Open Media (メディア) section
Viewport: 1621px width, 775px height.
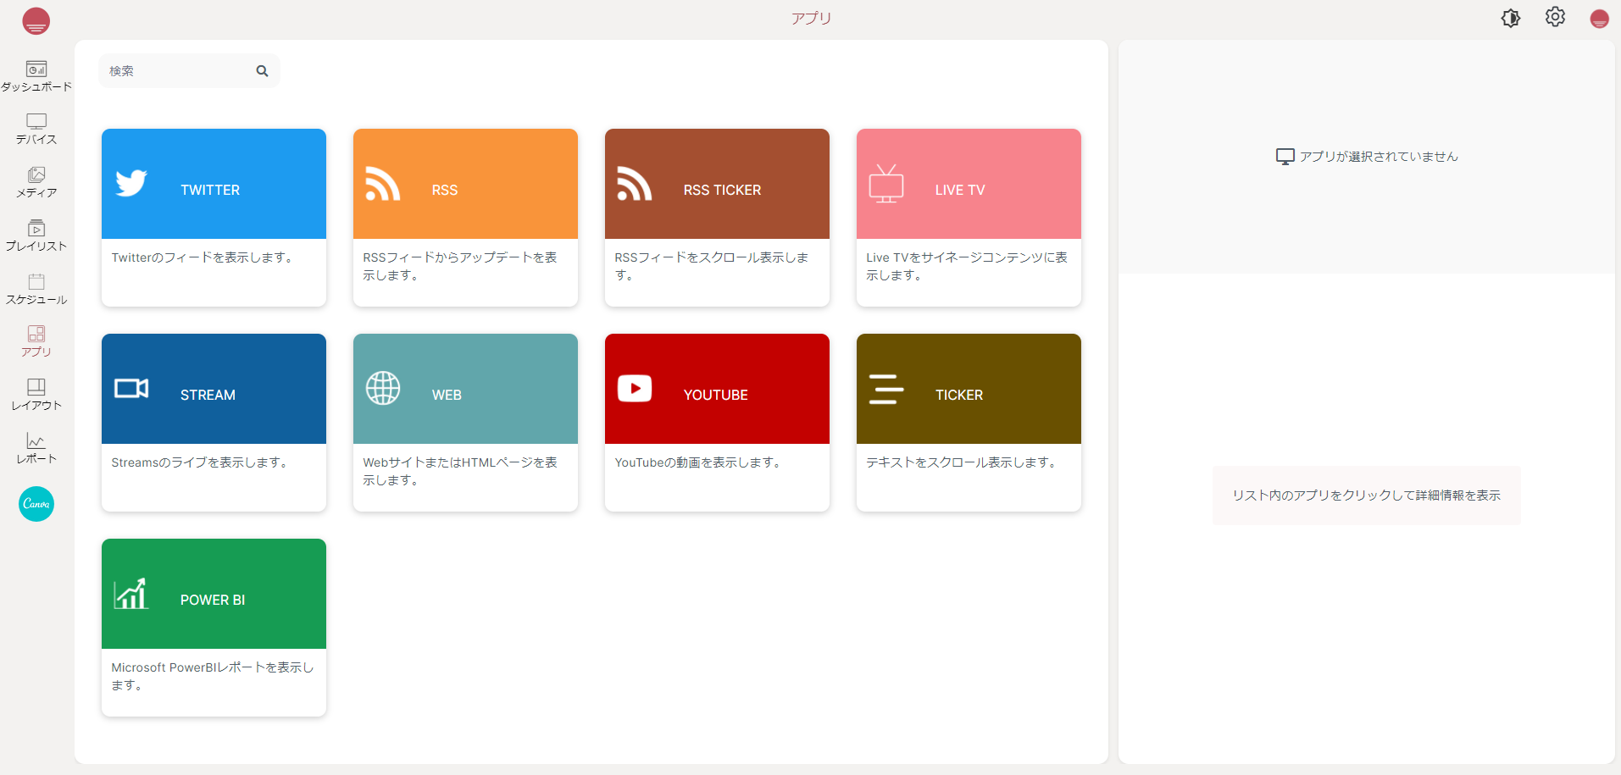tap(36, 182)
